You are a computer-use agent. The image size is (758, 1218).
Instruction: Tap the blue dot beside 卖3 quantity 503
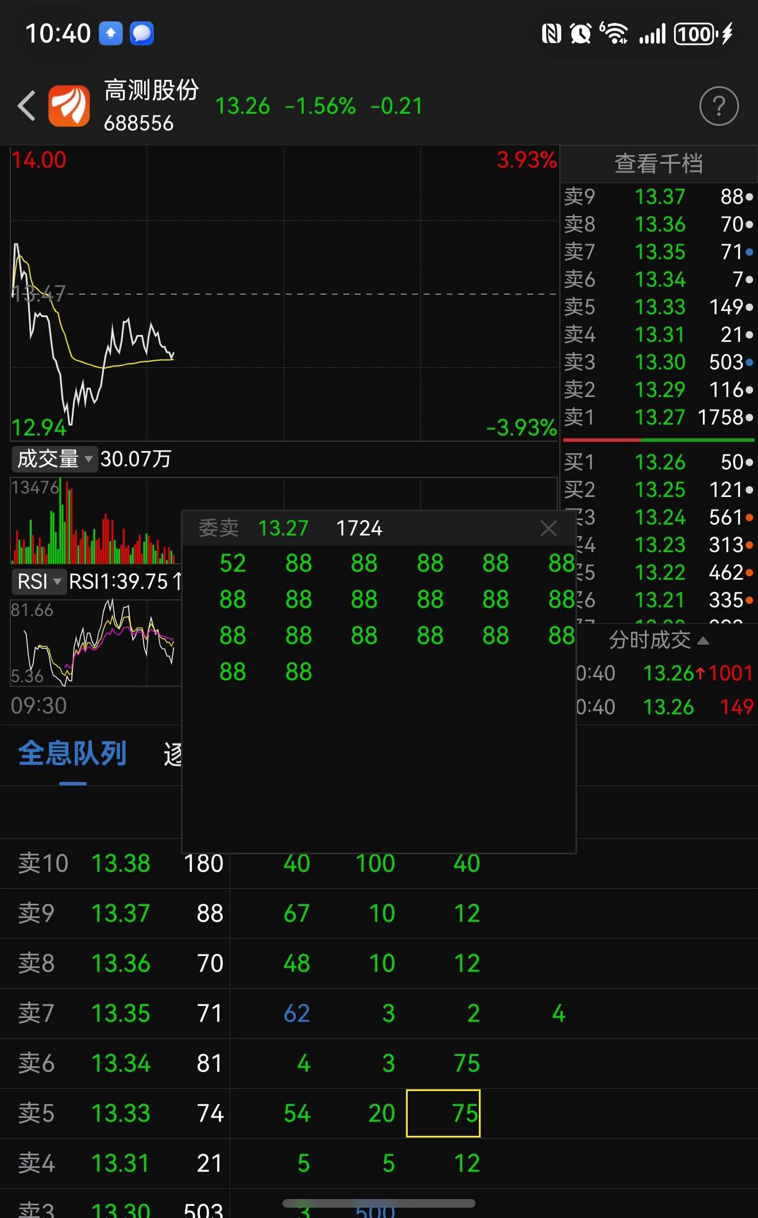pyautogui.click(x=749, y=363)
